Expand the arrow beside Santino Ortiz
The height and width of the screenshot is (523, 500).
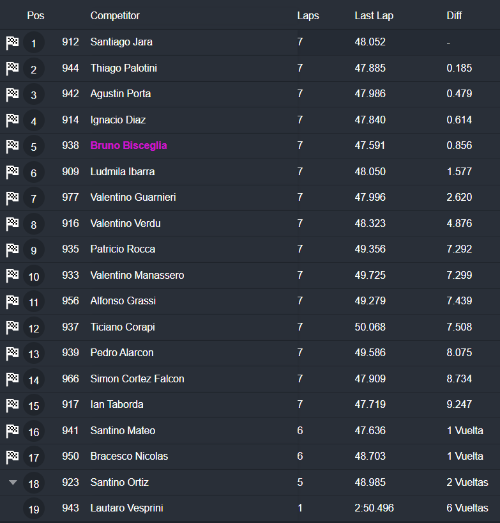point(13,483)
